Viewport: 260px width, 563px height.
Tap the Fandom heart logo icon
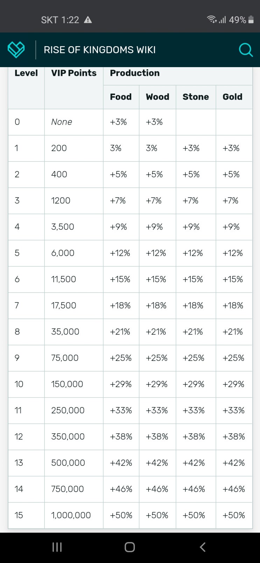click(x=16, y=50)
